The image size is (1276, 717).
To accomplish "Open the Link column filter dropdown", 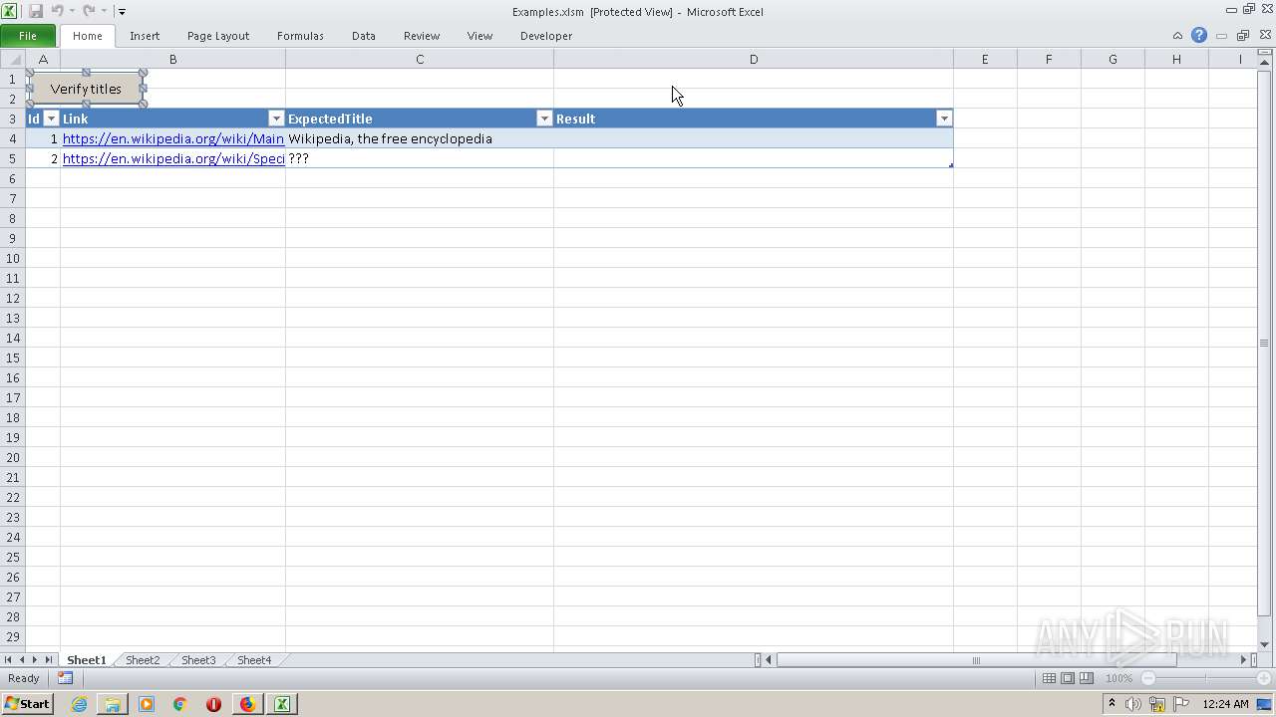I will coord(276,119).
